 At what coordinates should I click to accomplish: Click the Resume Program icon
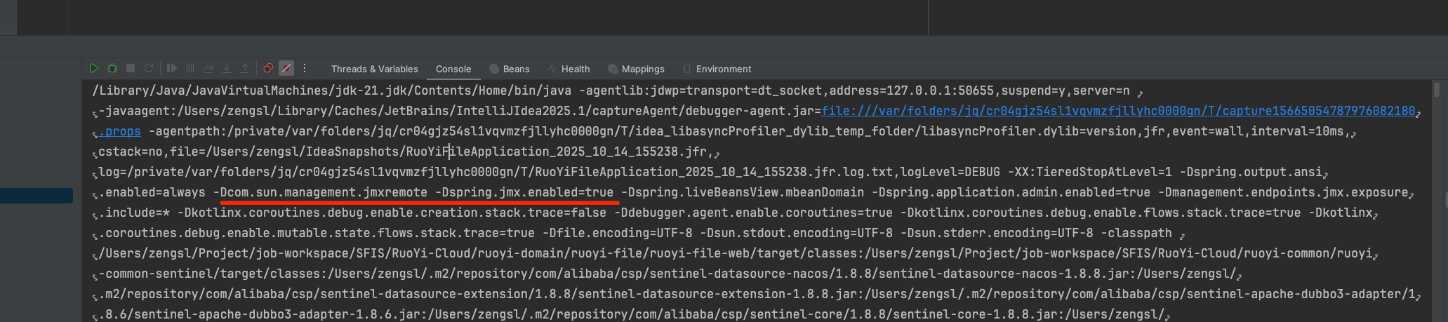(x=172, y=69)
